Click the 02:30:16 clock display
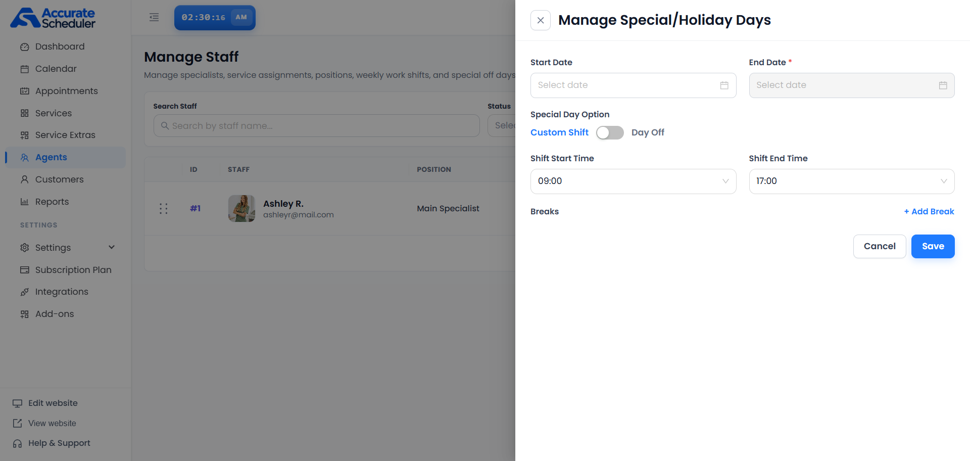Screen dimensions: 970x461 [x=204, y=17]
